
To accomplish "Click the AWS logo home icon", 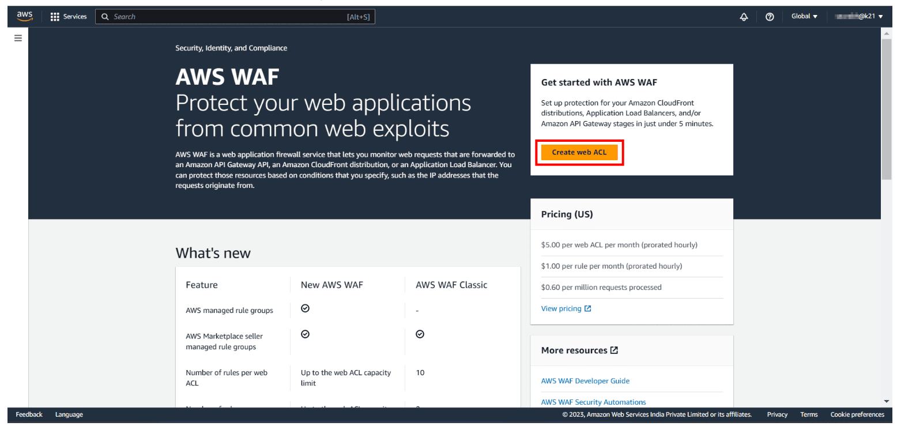I will (25, 17).
